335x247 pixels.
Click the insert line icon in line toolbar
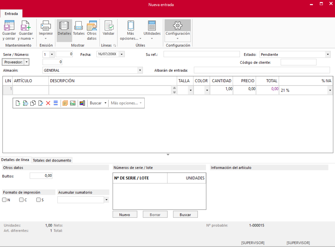(x=25, y=103)
